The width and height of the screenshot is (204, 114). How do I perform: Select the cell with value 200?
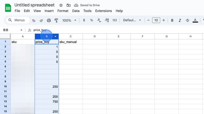pos(47,97)
